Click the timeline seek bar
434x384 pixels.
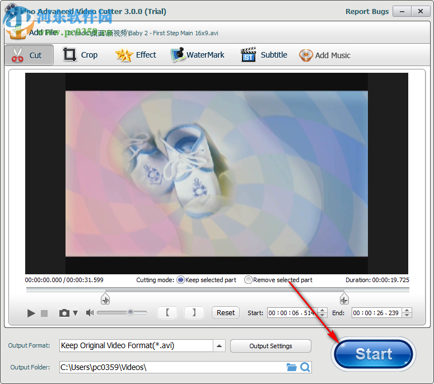(217, 289)
